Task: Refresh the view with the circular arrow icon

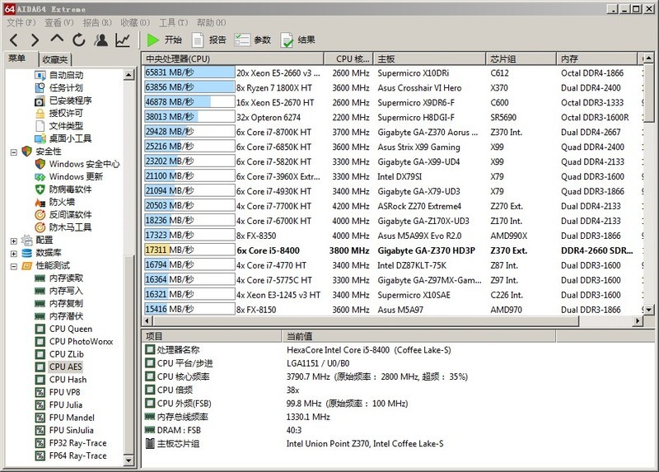Action: tap(78, 40)
